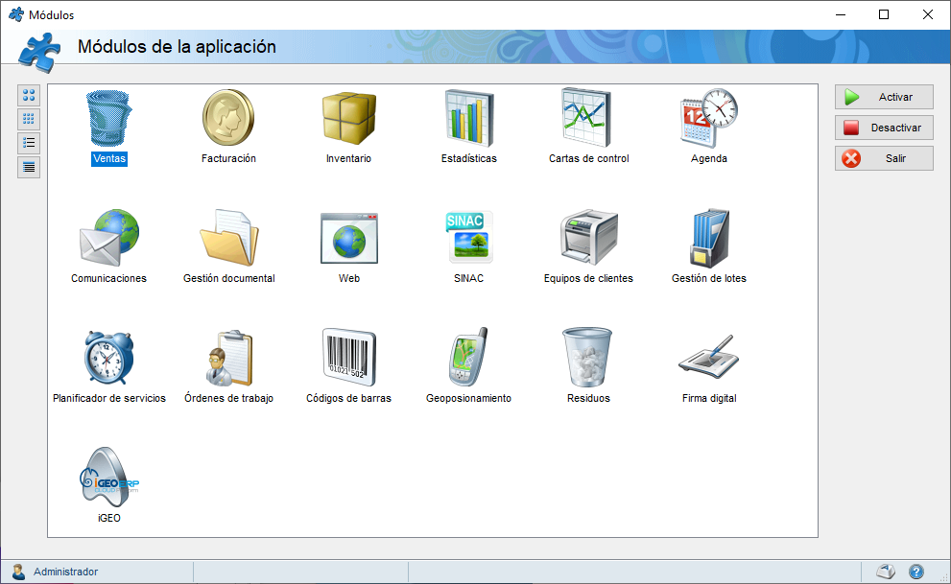The width and height of the screenshot is (951, 584).
Task: Maximize the Módulos window
Action: (x=884, y=14)
